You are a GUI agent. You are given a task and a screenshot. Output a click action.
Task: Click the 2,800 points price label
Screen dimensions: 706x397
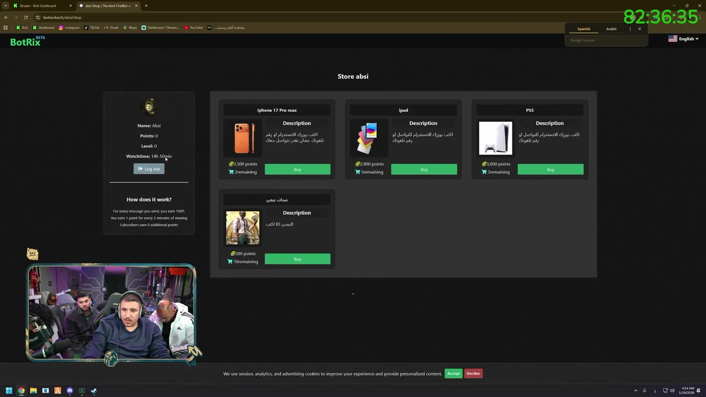370,164
